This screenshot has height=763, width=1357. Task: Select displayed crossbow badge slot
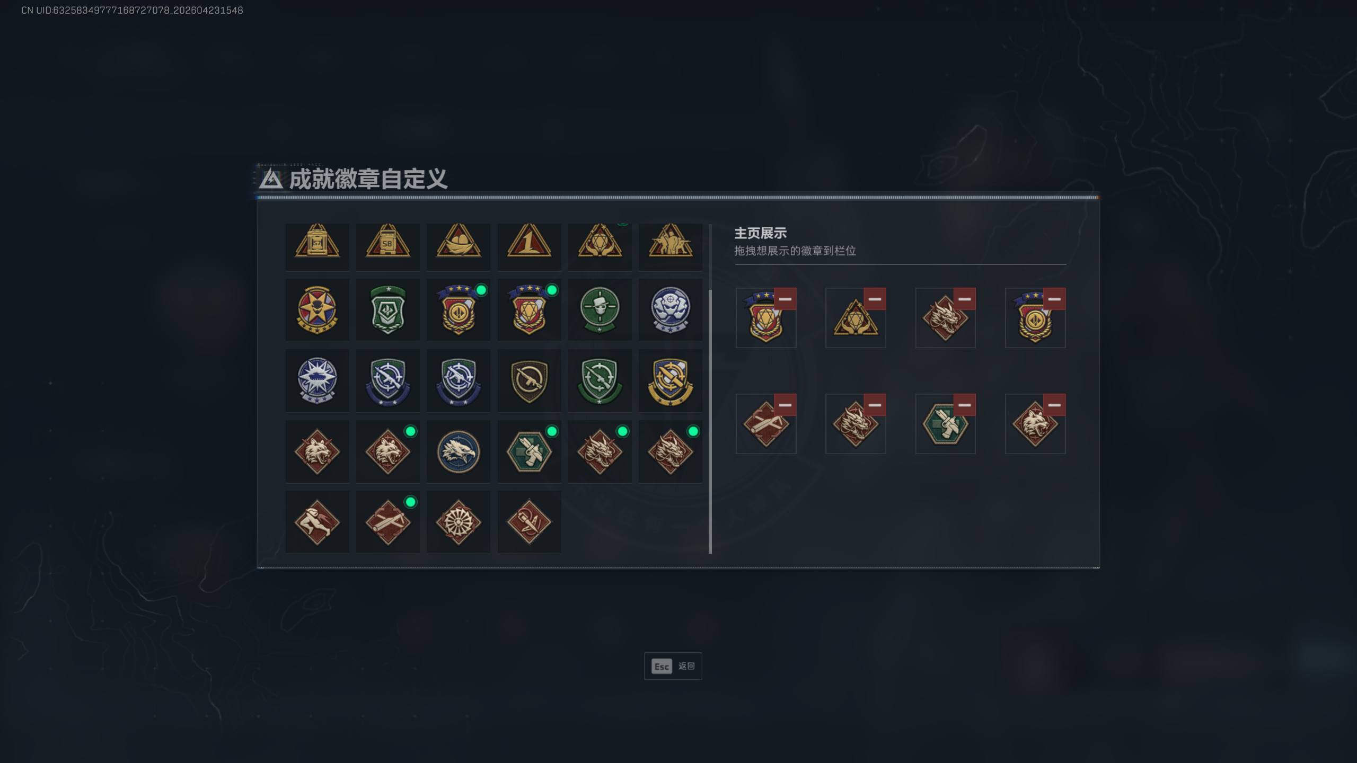tap(765, 424)
